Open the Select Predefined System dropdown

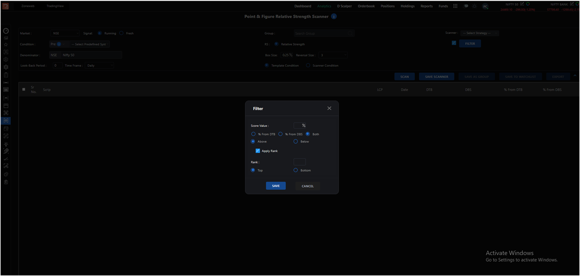tap(89, 44)
